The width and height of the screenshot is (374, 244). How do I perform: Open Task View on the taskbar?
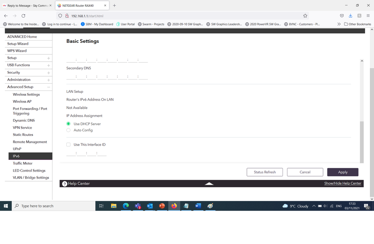(x=102, y=206)
